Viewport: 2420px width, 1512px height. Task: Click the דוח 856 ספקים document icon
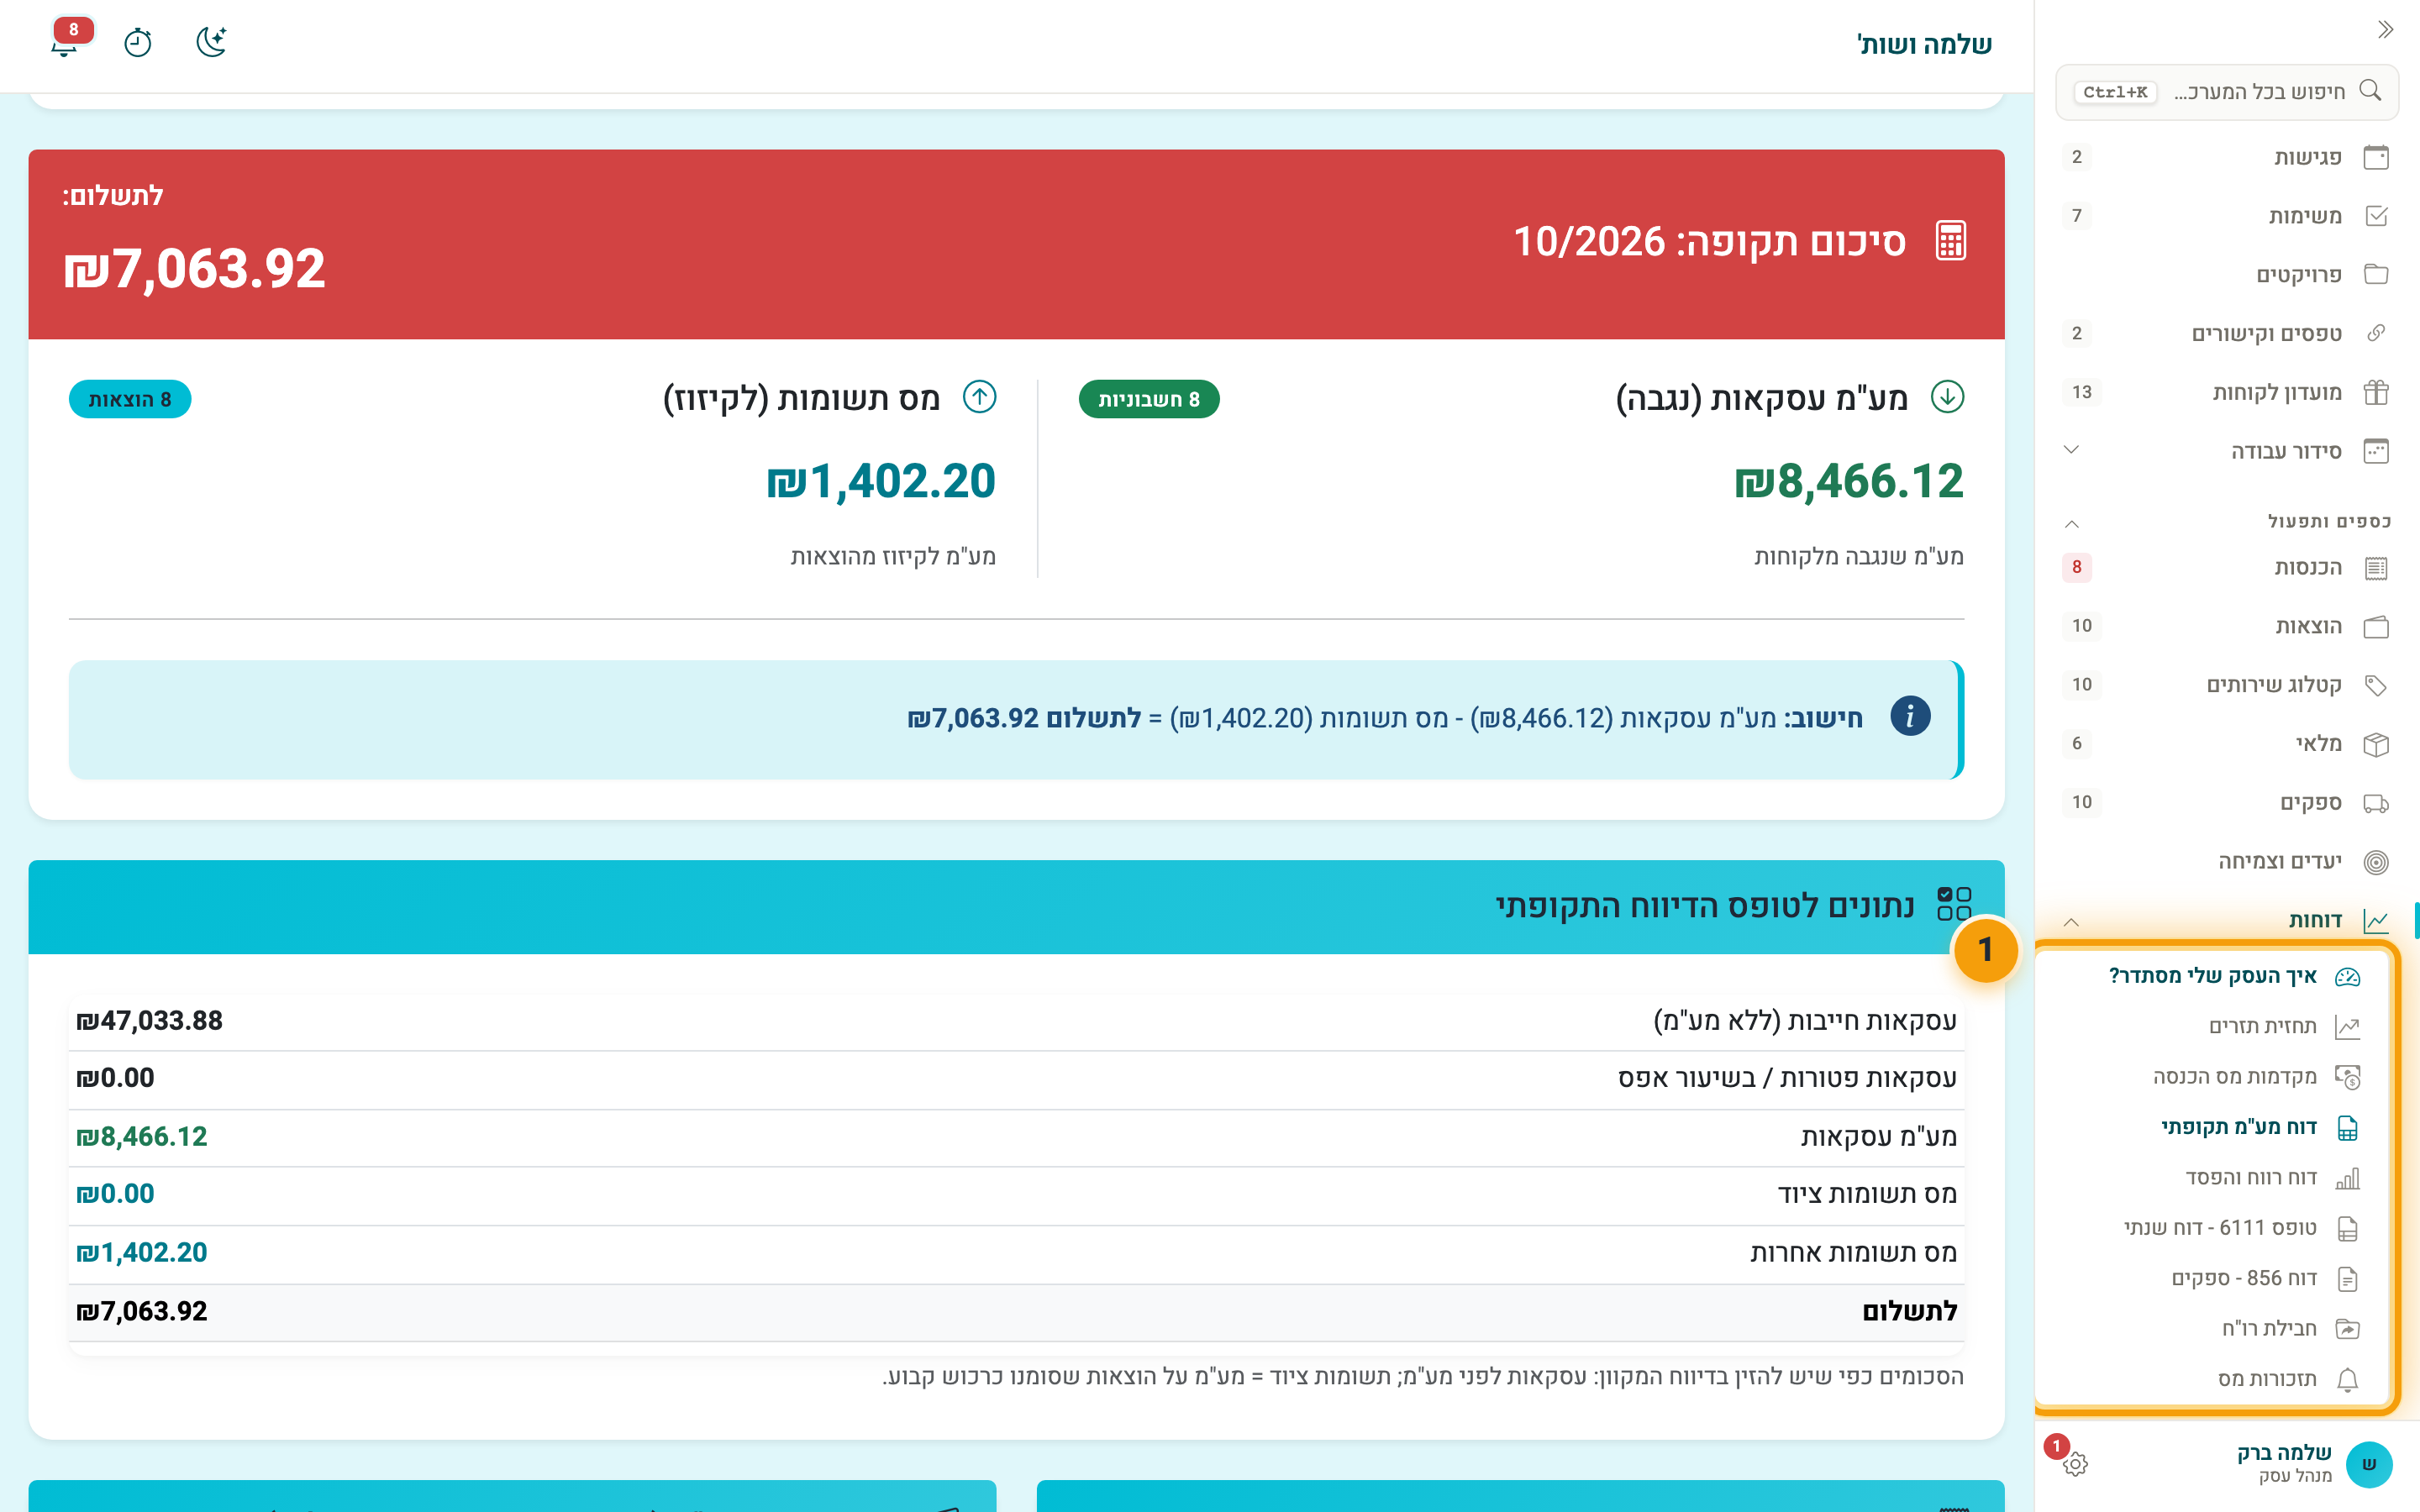tap(2347, 1278)
